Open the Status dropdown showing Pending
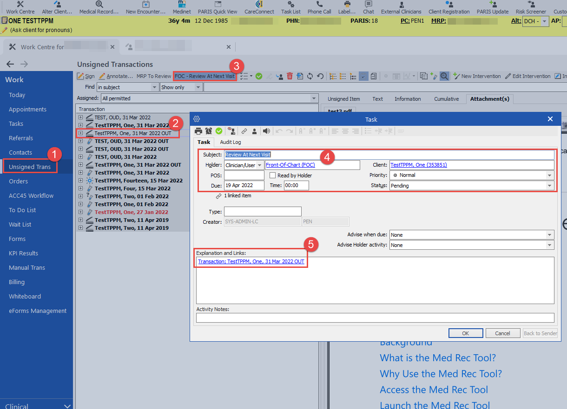The height and width of the screenshot is (409, 567). 550,186
